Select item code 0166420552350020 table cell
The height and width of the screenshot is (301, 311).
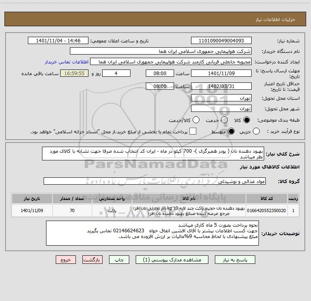pos(267,210)
